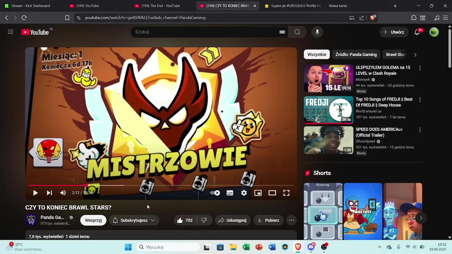Seek on the video progress bar
Image resolution: width=452 pixels, height=254 pixels.
(161, 185)
